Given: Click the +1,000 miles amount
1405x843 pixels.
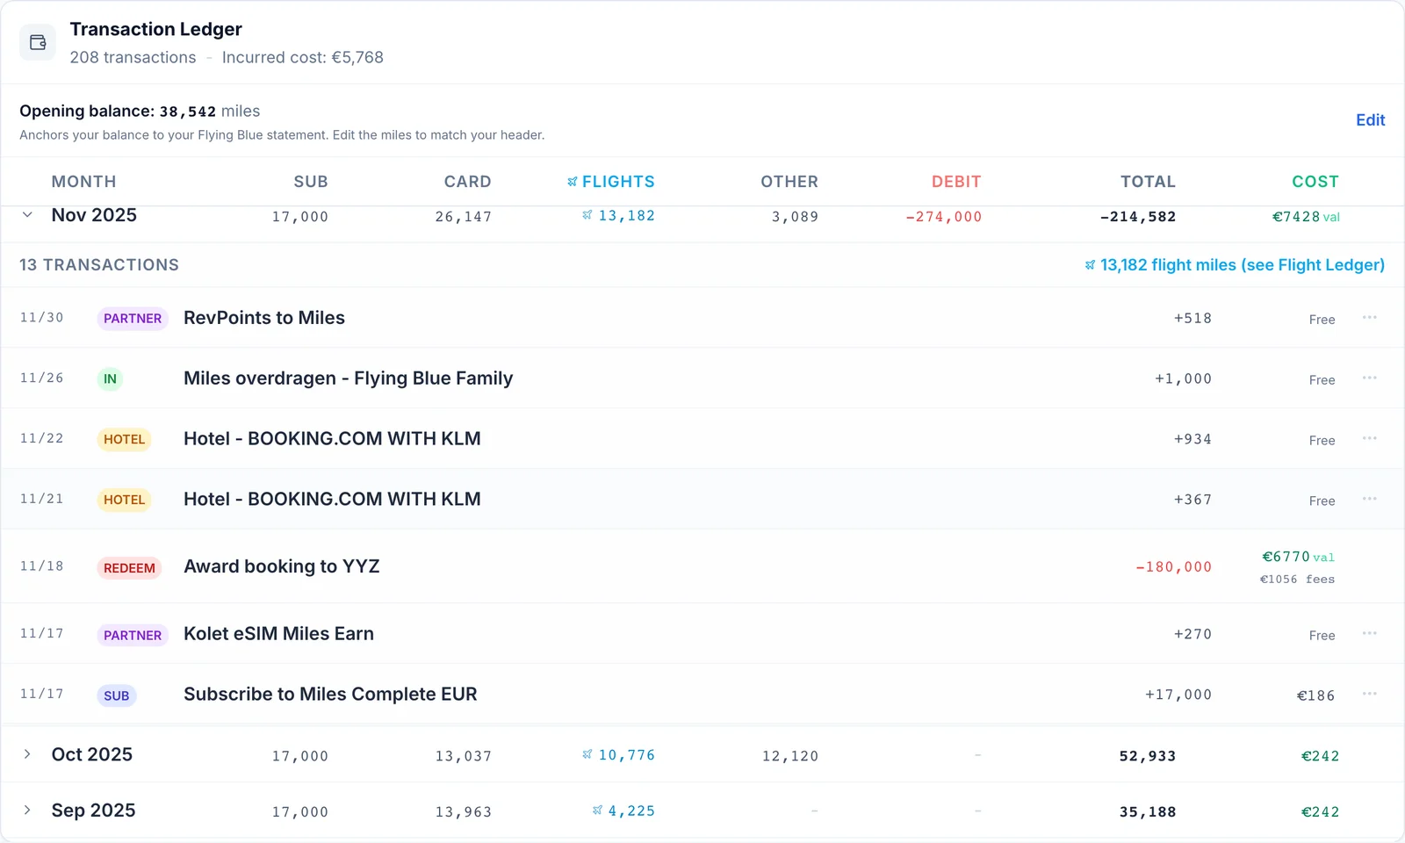Looking at the screenshot, I should [1183, 378].
